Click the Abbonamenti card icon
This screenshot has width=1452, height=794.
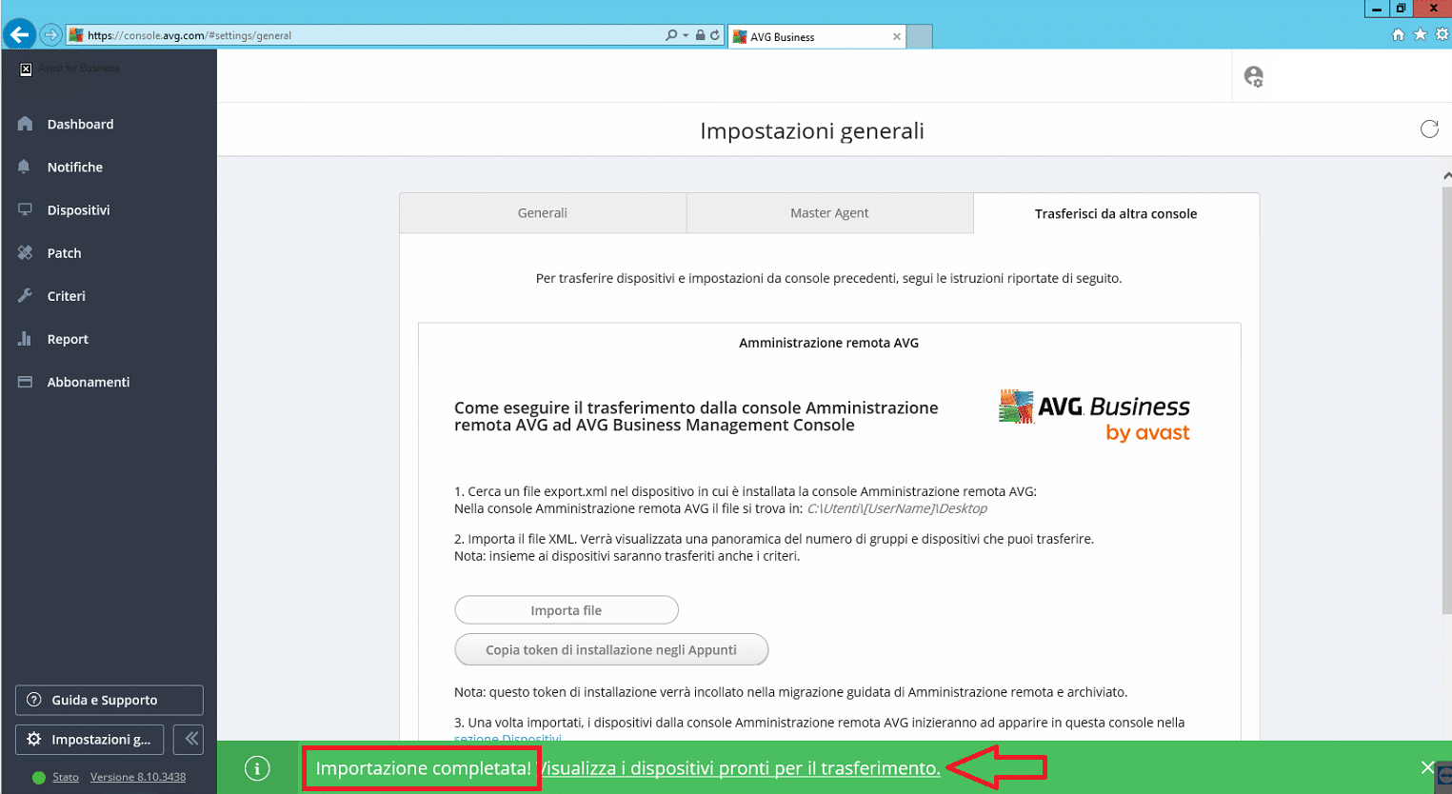26,382
